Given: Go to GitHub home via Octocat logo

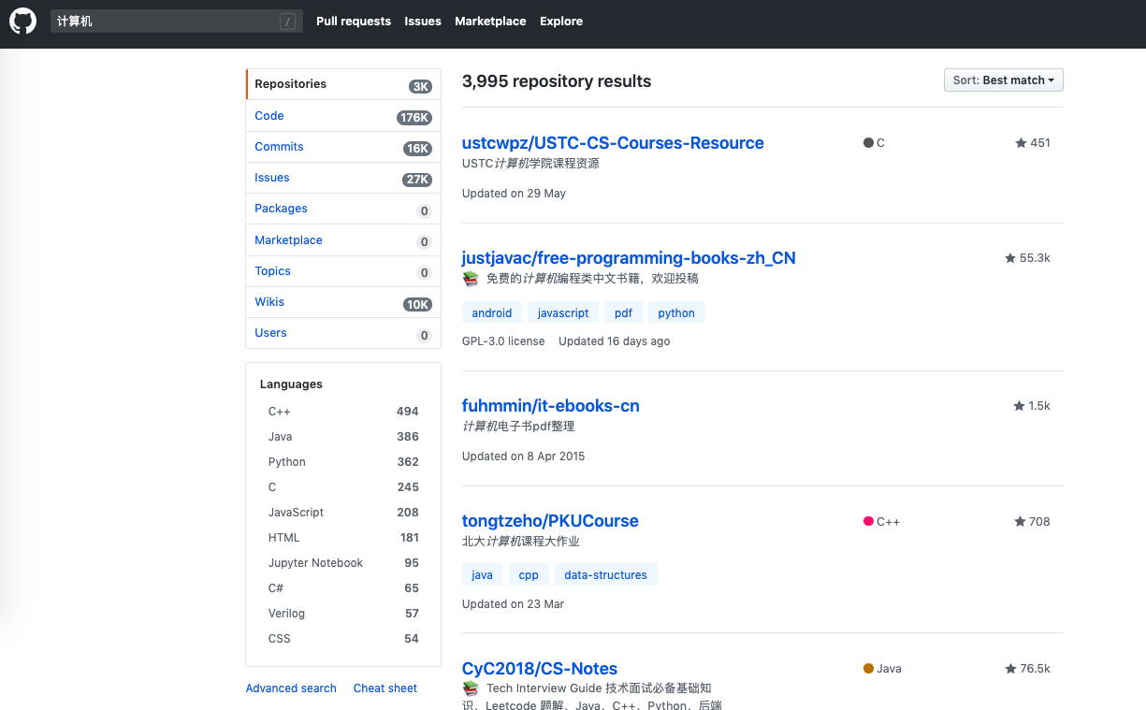Looking at the screenshot, I should coord(22,22).
